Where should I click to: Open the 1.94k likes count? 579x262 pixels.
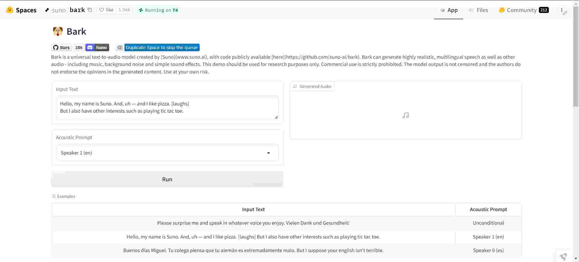[x=124, y=10]
